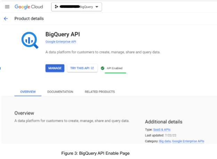217x159 pixels.
Task: Open the Big data category link
Action: point(165,141)
